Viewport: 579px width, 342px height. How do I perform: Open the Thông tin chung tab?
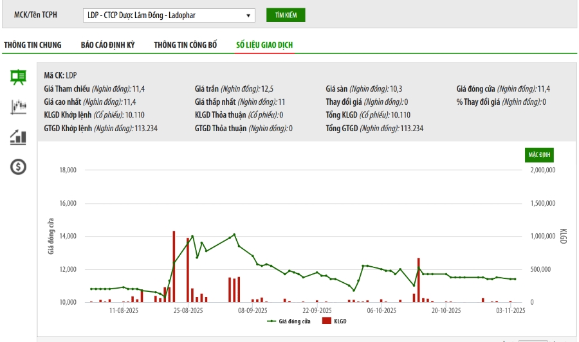[x=33, y=45]
